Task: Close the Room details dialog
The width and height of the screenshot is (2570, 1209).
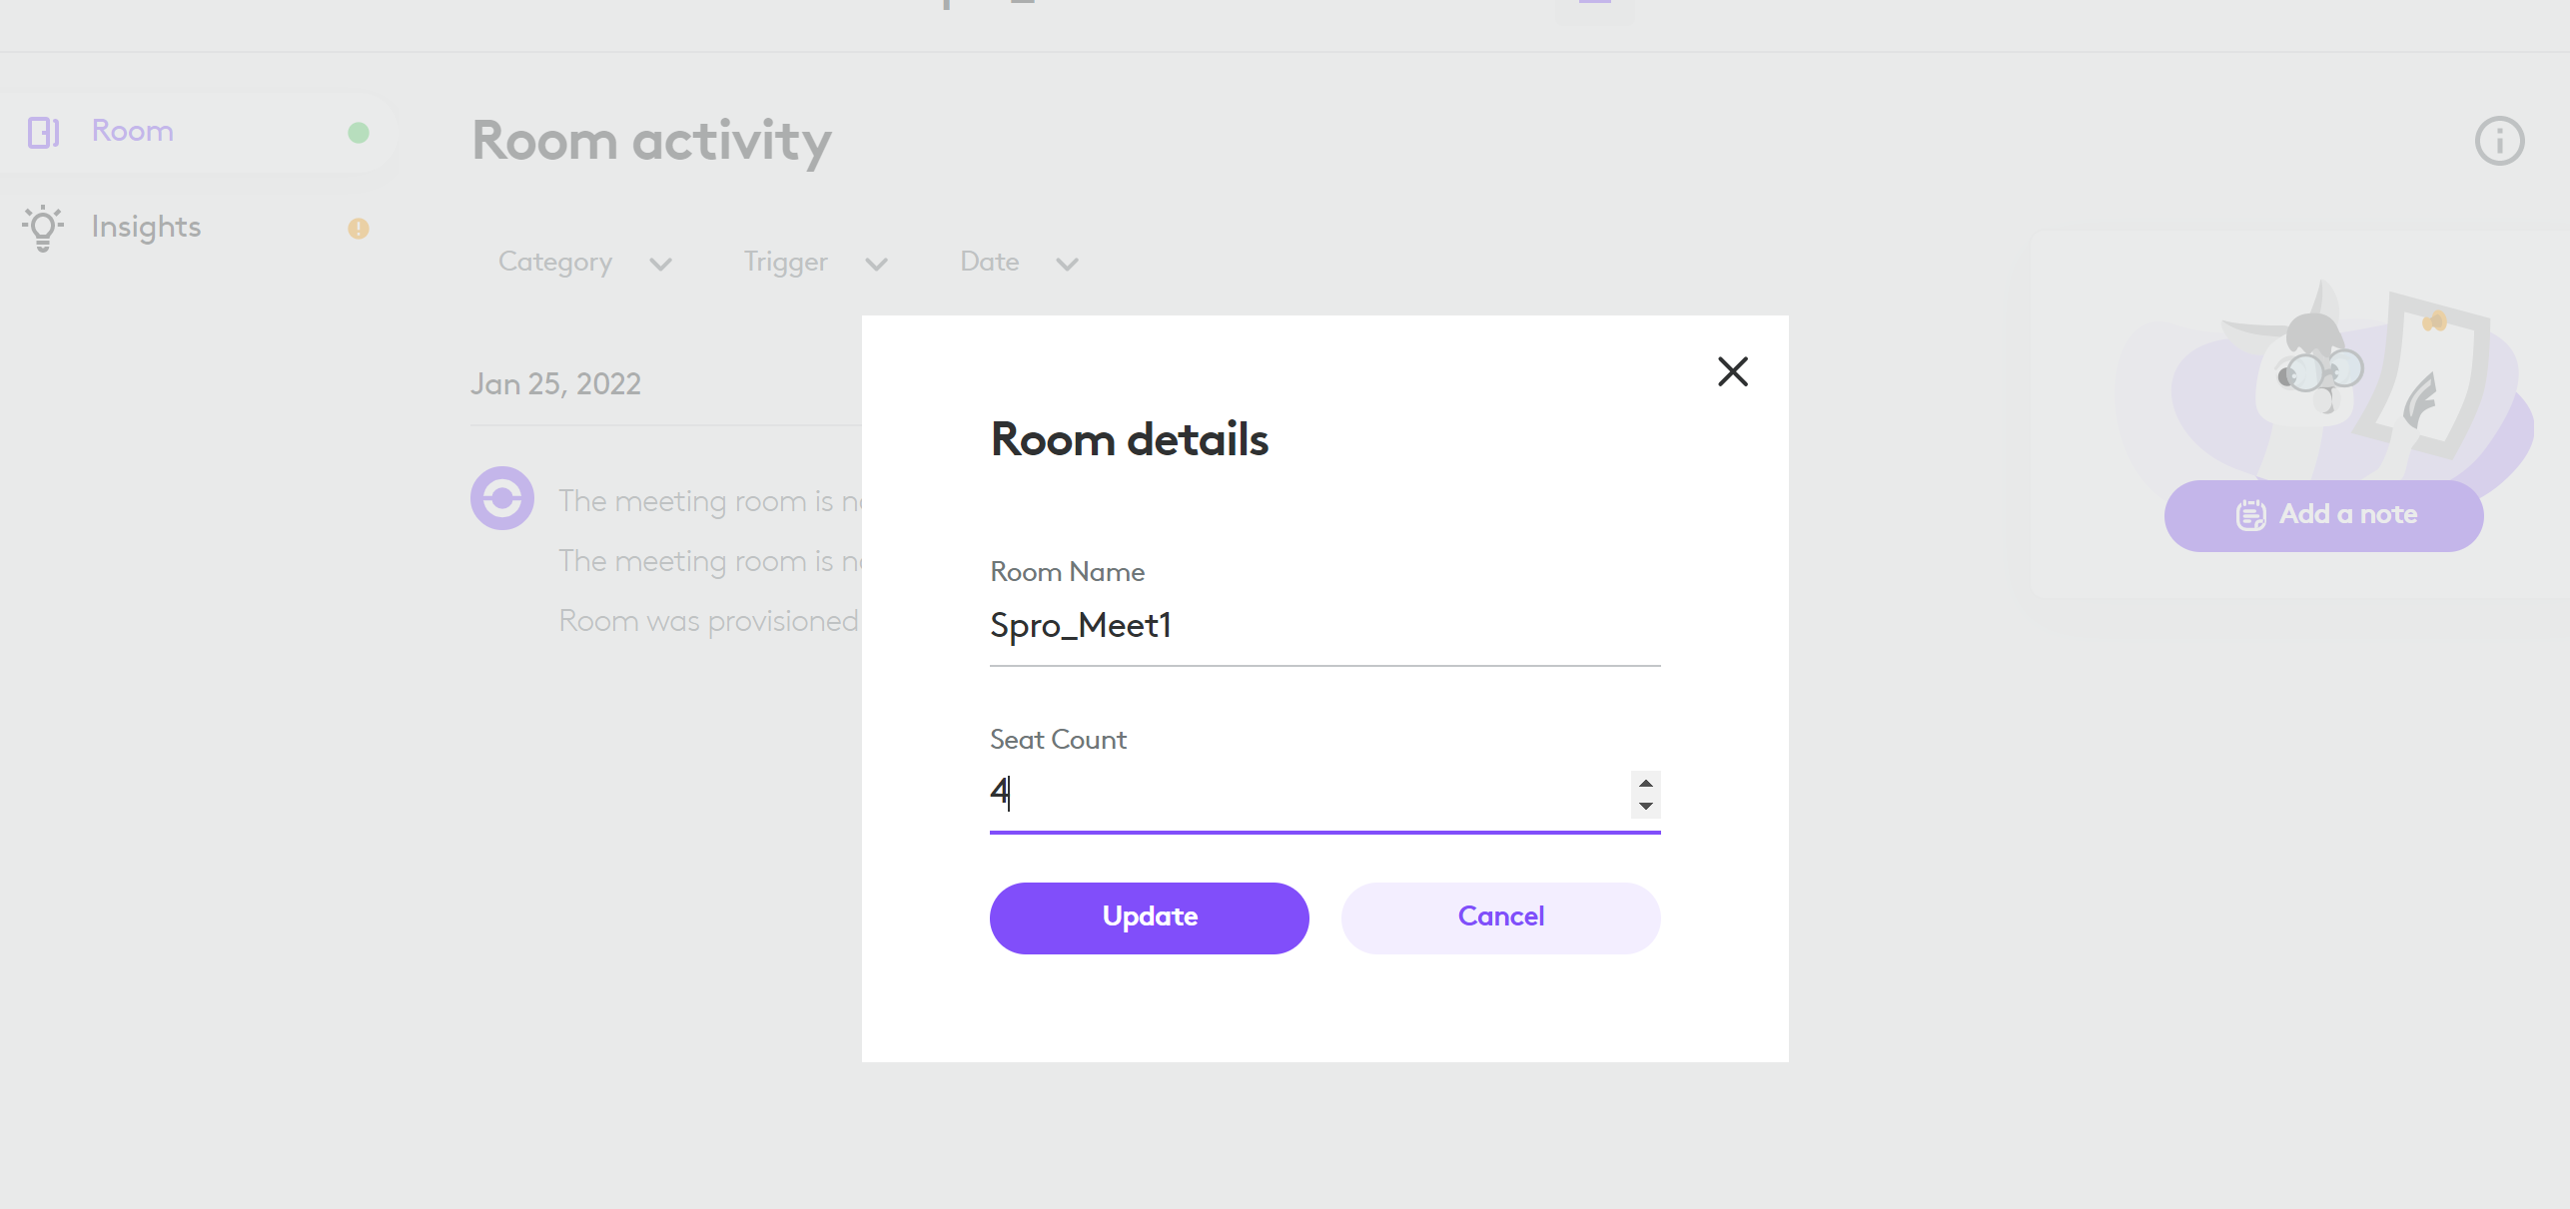Action: click(x=1732, y=371)
